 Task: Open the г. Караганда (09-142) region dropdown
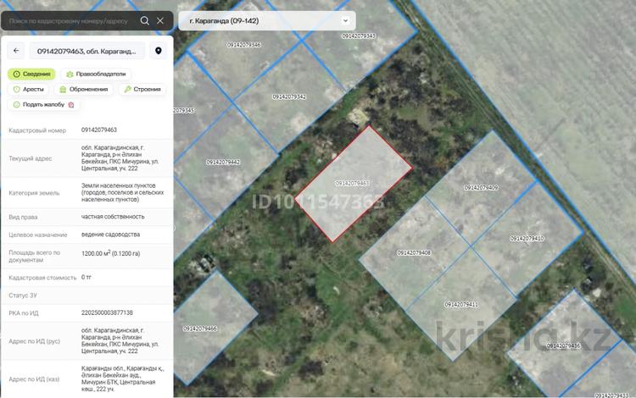pos(267,20)
